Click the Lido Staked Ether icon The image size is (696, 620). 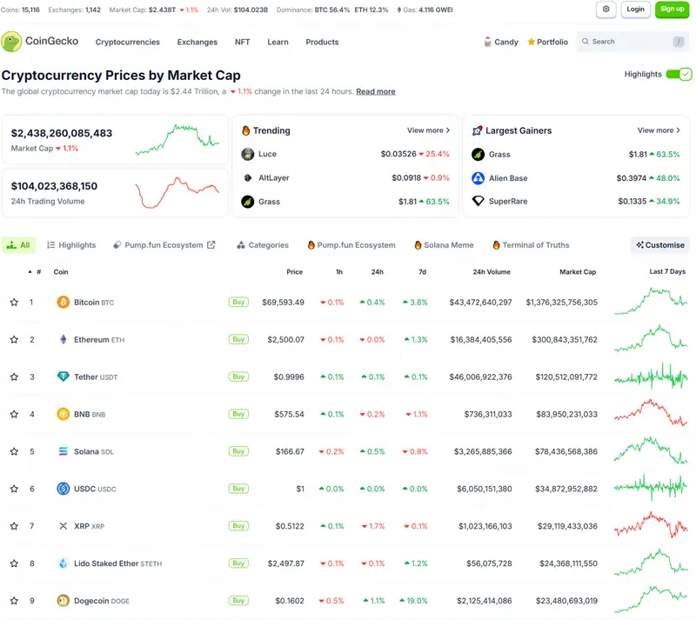click(63, 563)
